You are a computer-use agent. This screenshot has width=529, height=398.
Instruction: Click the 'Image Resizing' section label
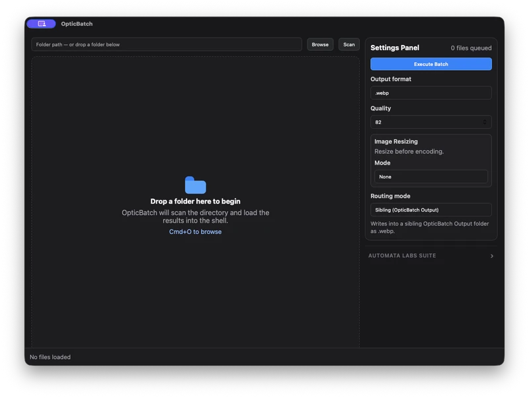[395, 141]
